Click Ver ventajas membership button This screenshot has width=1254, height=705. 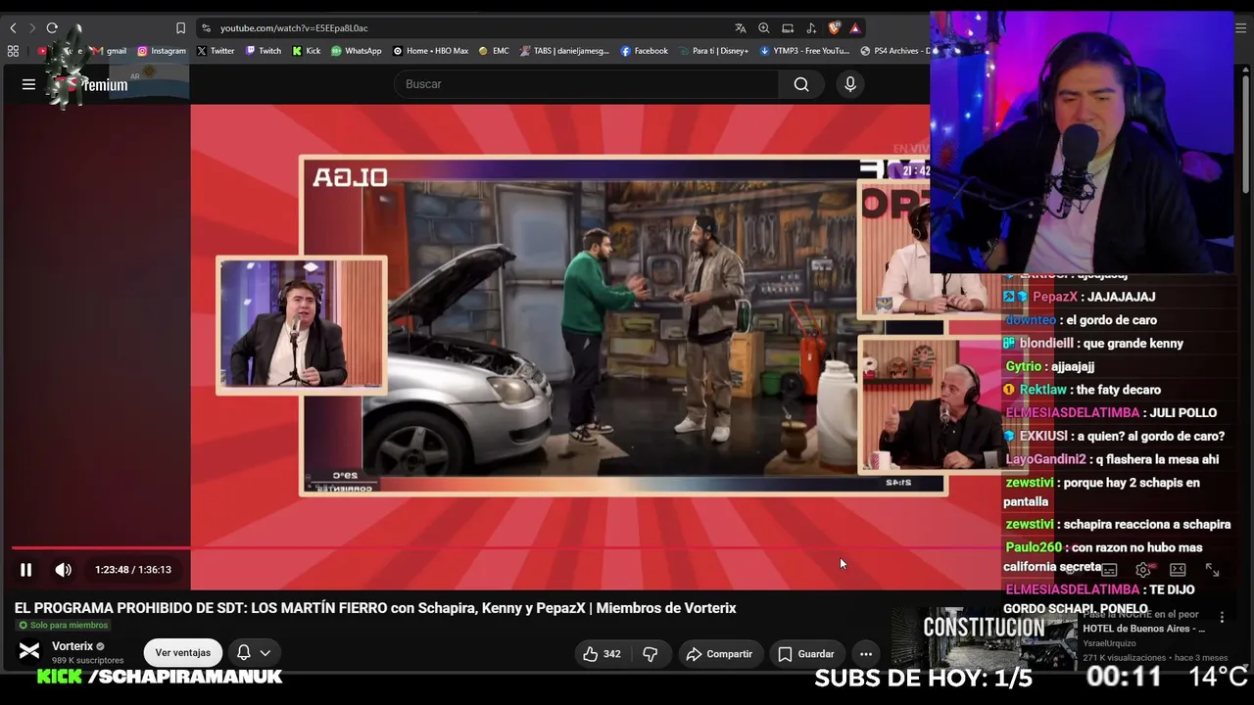point(183,653)
